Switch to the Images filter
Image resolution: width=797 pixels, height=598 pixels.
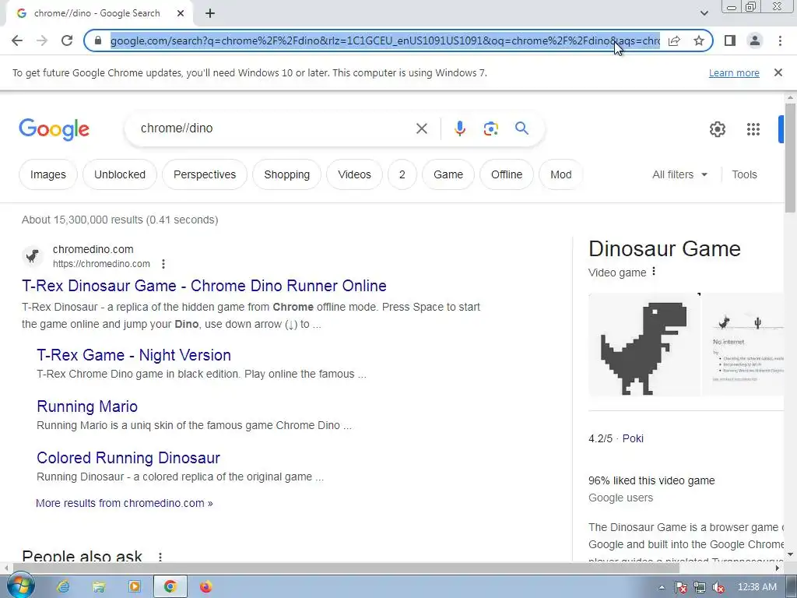[47, 174]
